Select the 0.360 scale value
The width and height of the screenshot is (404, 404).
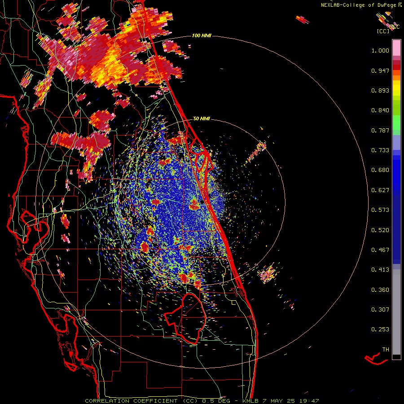[x=380, y=290]
